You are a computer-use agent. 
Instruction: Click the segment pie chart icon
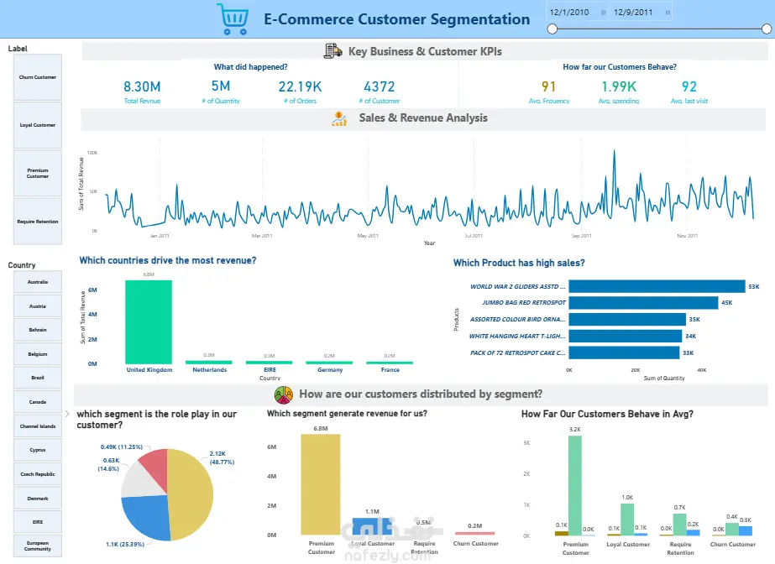(283, 394)
